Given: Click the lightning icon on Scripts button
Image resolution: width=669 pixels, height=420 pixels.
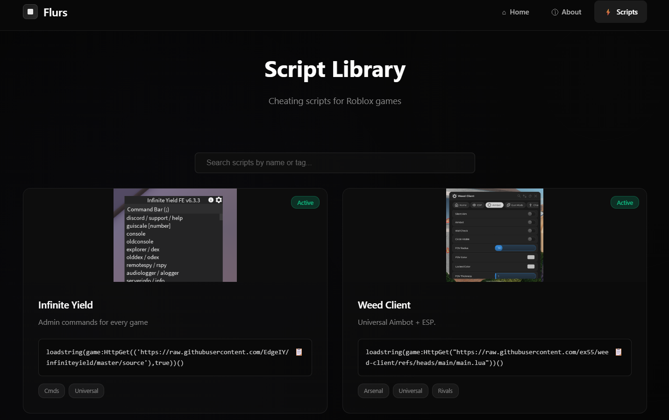Looking at the screenshot, I should pyautogui.click(x=608, y=12).
